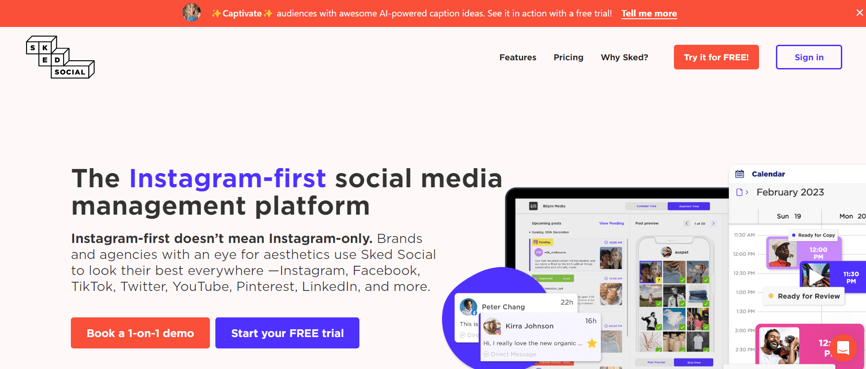Advance the post preview with the right arrow
Image resolution: width=866 pixels, height=369 pixels.
pyautogui.click(x=713, y=224)
